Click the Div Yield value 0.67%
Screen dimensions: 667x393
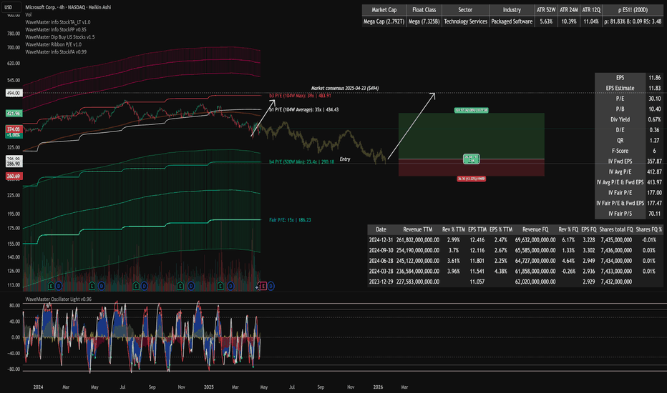[655, 120]
